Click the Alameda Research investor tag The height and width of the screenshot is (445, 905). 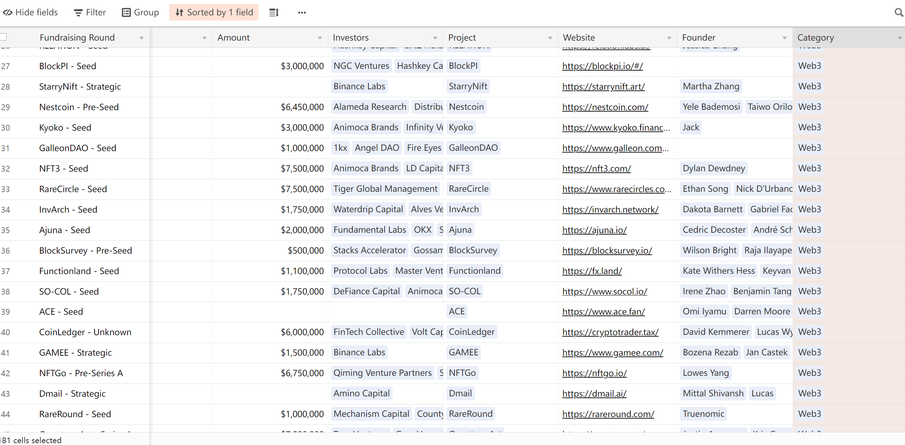(x=370, y=107)
